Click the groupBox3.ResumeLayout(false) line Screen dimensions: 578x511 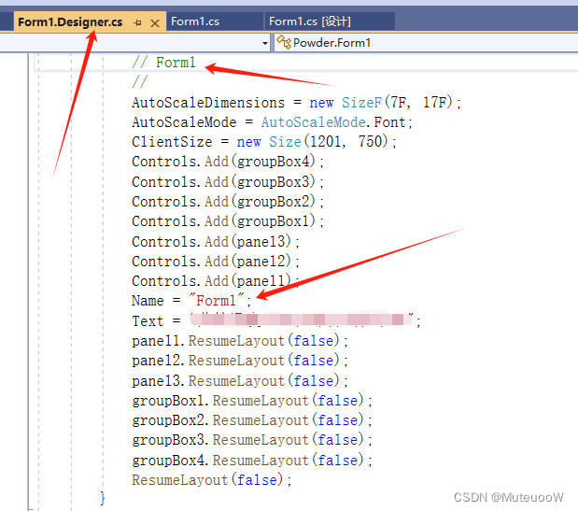click(x=252, y=440)
